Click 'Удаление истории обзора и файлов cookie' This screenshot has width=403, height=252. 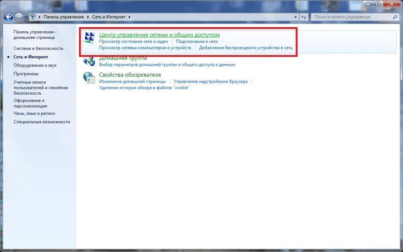144,88
